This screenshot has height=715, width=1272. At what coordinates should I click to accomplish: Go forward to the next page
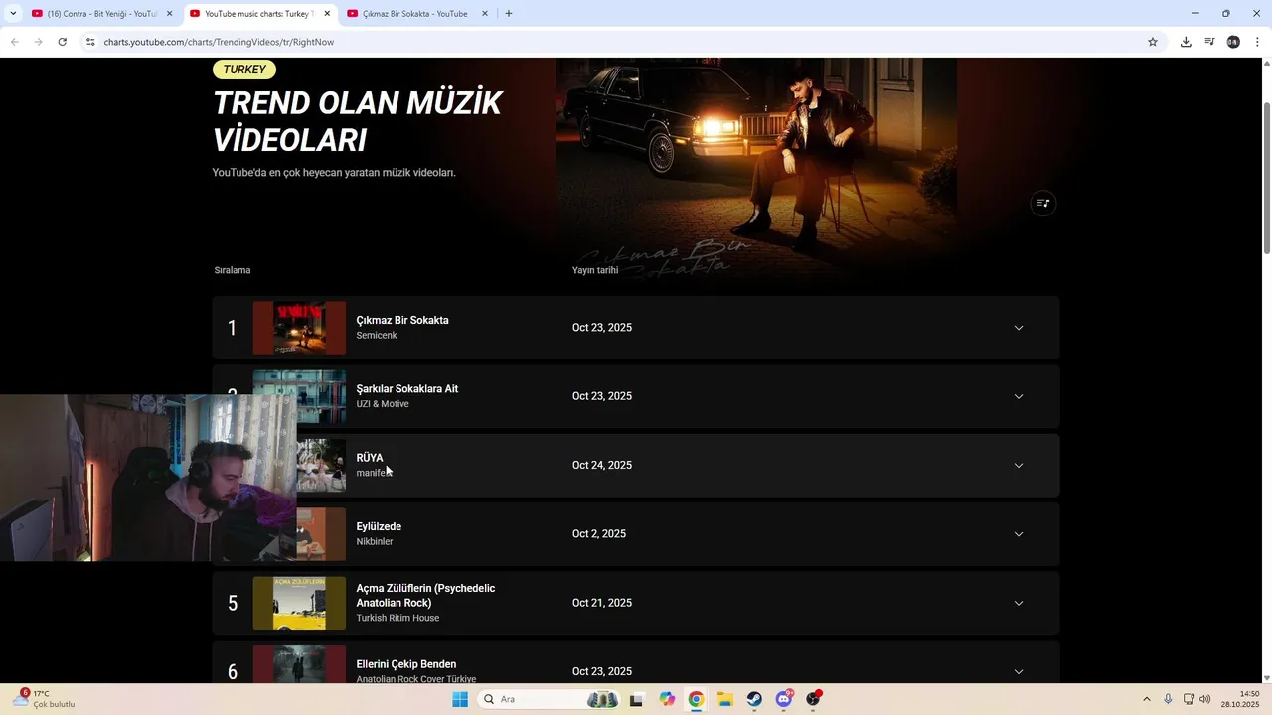point(38,42)
